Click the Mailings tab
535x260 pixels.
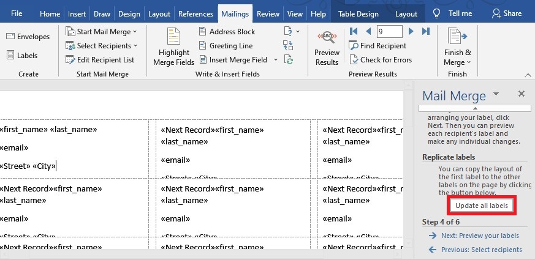[x=235, y=14]
